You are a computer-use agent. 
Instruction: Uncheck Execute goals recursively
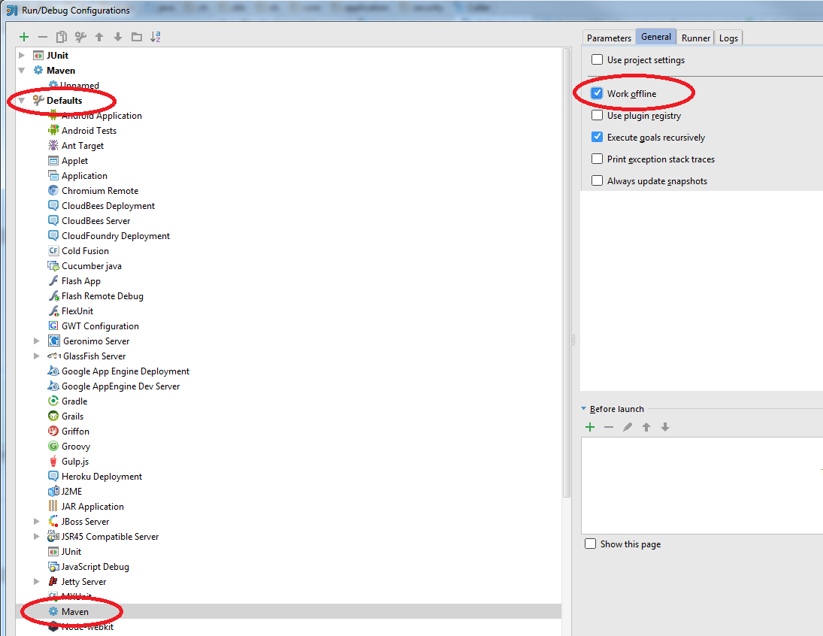[x=597, y=137]
